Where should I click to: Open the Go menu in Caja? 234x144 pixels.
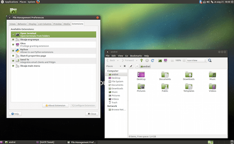[x=126, y=56]
